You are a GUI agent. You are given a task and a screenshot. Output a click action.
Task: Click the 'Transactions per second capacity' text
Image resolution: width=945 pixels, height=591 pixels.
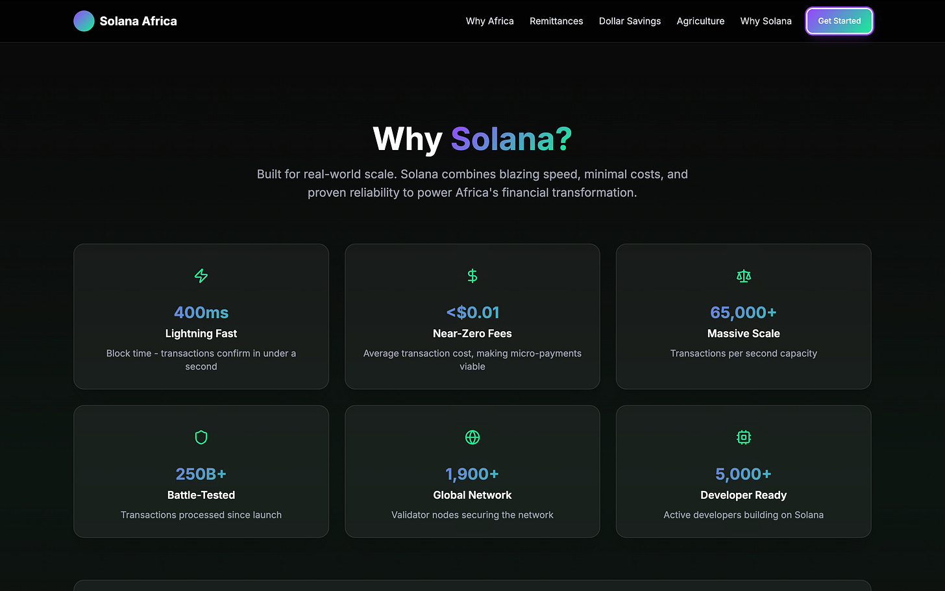[744, 353]
